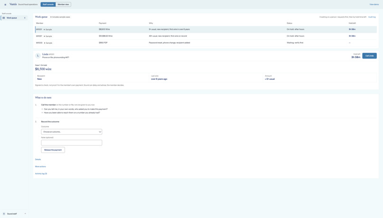Expand the Activity log section
383x218 pixels.
pyautogui.click(x=41, y=173)
